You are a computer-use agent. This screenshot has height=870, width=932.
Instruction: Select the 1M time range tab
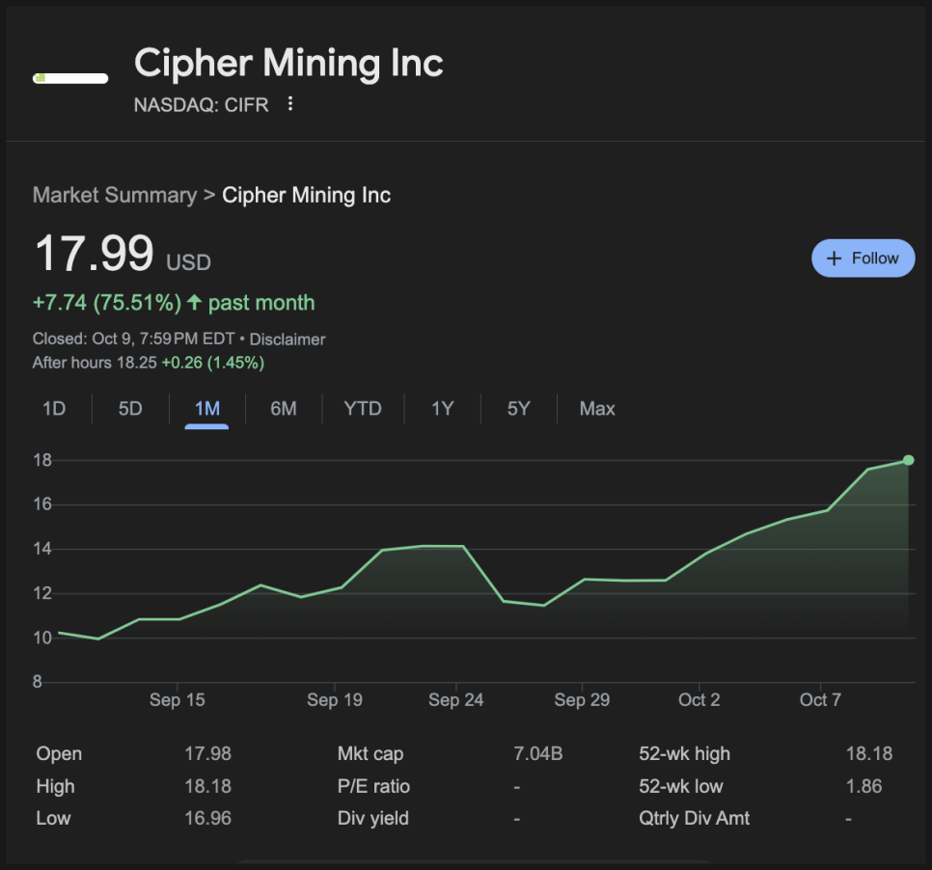[207, 409]
